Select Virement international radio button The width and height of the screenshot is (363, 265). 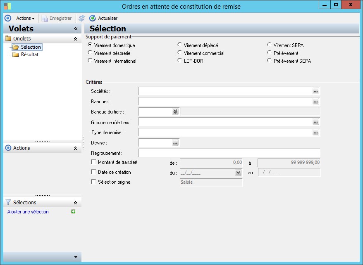click(90, 60)
